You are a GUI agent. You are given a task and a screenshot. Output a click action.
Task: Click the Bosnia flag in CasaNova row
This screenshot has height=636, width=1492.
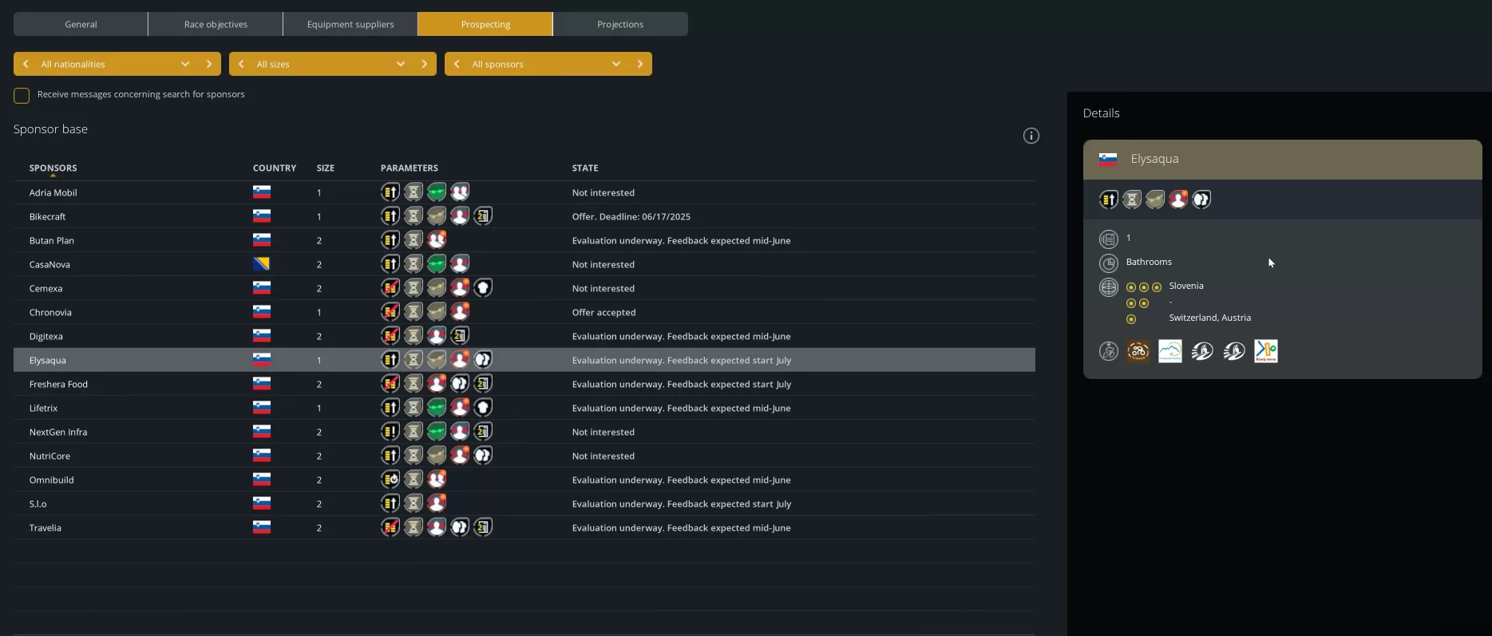pyautogui.click(x=262, y=264)
